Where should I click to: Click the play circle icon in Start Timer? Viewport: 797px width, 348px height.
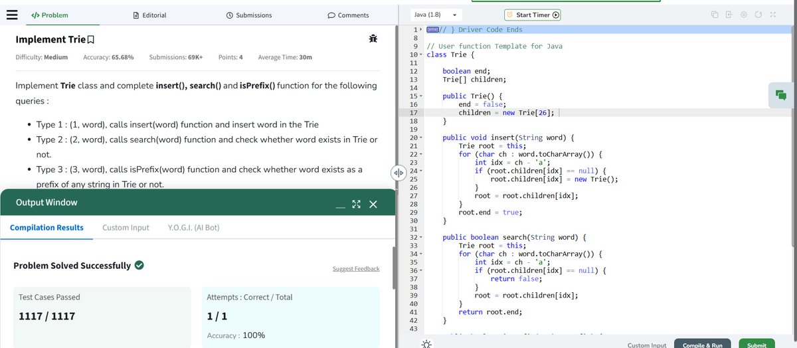[x=556, y=15]
